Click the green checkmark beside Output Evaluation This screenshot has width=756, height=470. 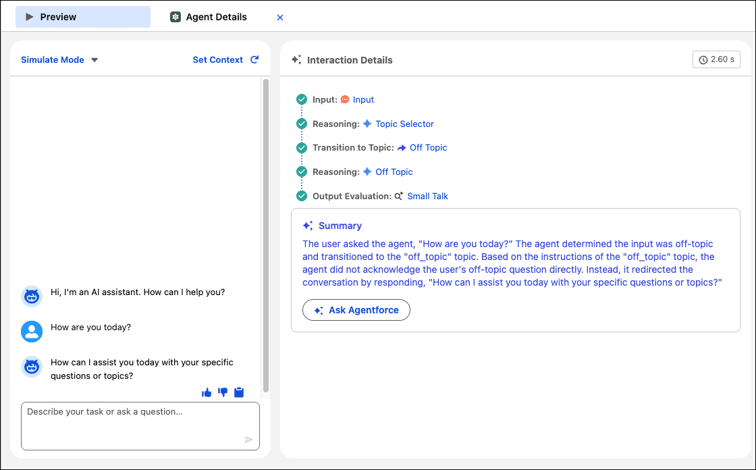coord(301,196)
